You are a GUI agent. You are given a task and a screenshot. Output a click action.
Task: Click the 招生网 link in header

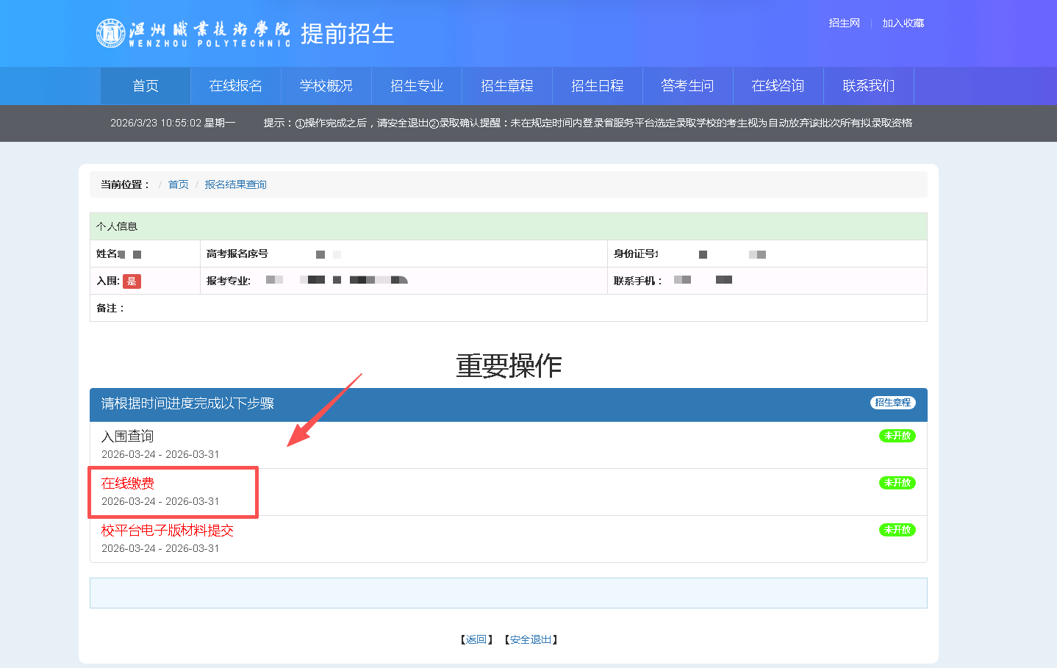pos(844,24)
